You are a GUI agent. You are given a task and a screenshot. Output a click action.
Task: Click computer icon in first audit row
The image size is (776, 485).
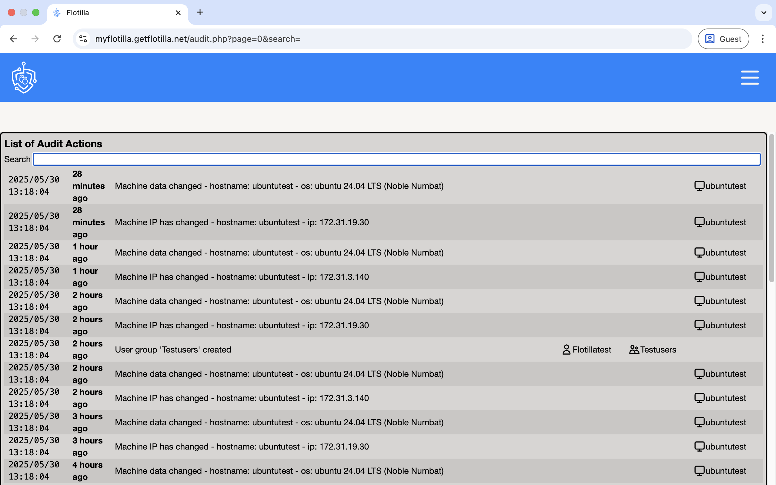699,186
